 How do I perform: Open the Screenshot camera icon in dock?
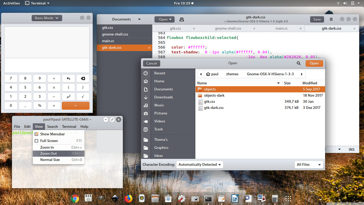[195, 198]
